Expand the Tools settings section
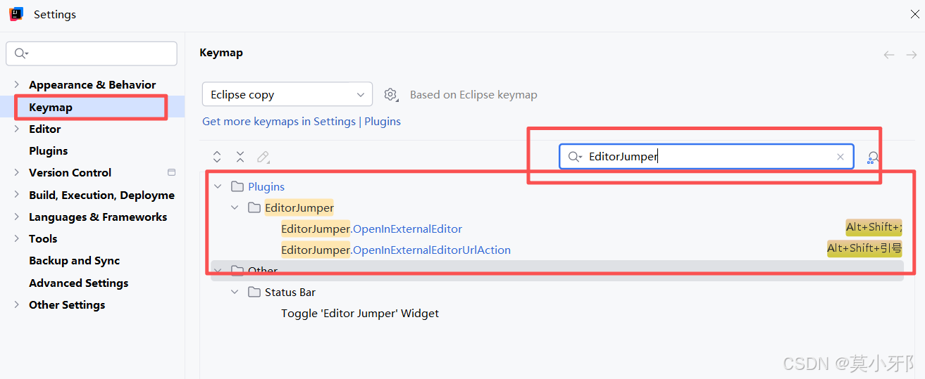The width and height of the screenshot is (925, 379). [17, 238]
